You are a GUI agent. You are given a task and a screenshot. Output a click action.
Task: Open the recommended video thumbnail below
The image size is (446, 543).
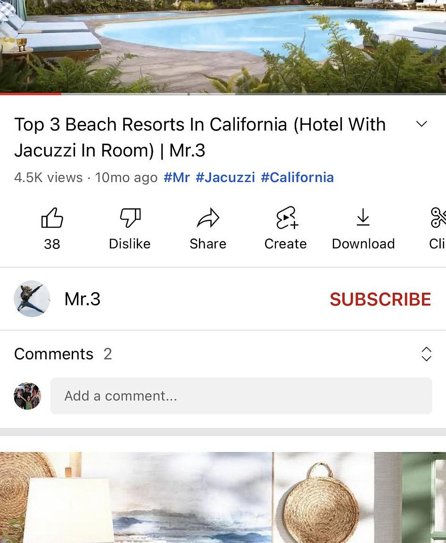pos(223,497)
